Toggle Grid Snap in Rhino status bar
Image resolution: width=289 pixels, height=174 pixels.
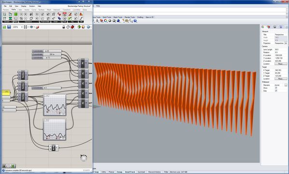96,172
